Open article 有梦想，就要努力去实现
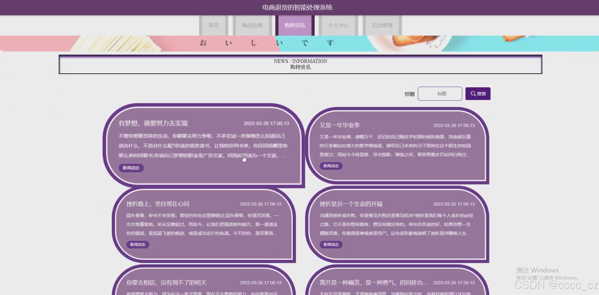Image resolution: width=599 pixels, height=295 pixels. (x=153, y=123)
